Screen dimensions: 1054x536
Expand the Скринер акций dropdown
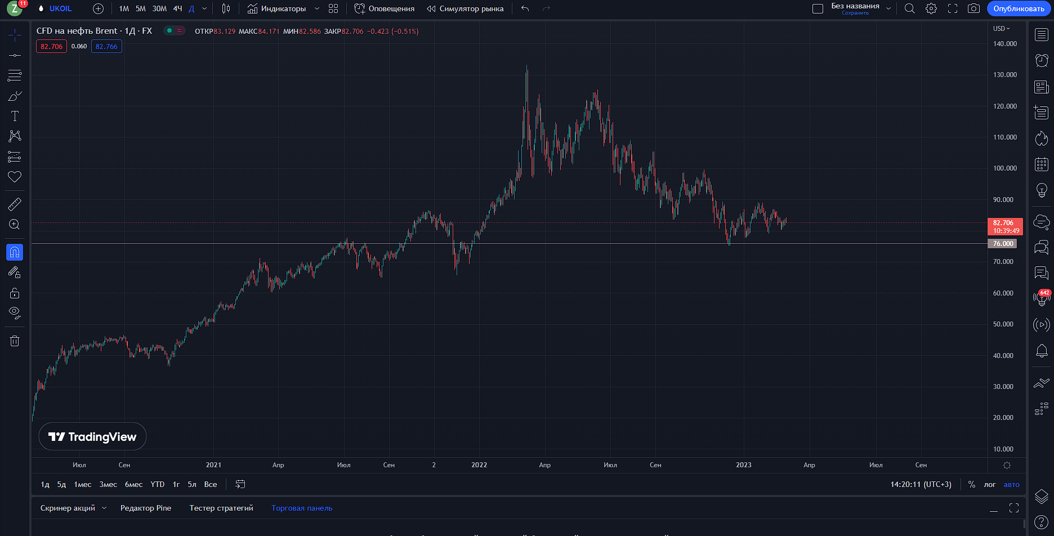104,508
